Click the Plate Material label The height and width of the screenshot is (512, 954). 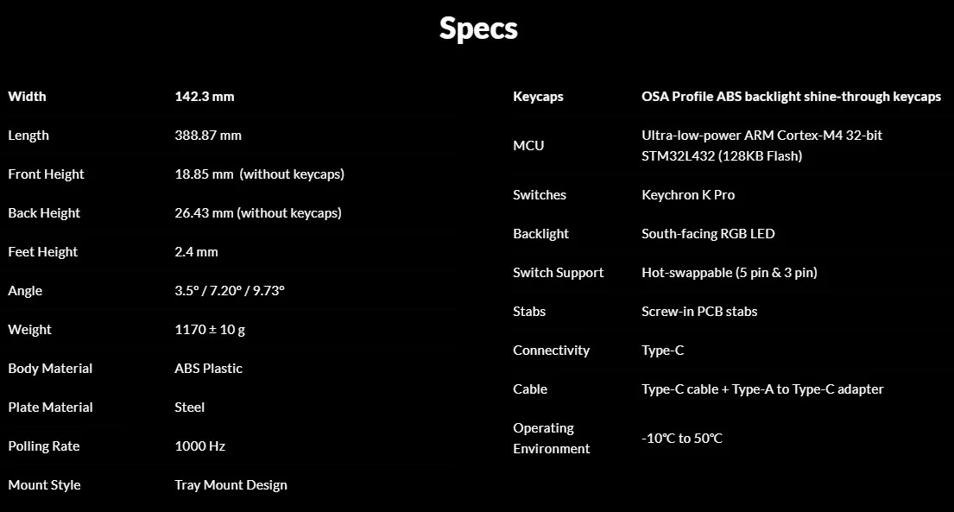[50, 408]
